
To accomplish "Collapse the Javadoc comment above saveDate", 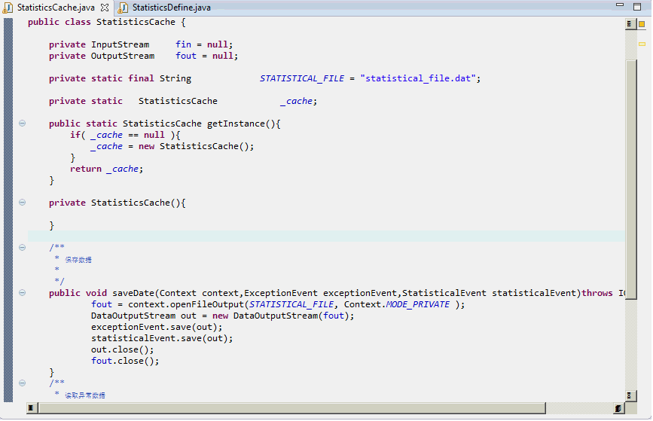I will (23, 247).
